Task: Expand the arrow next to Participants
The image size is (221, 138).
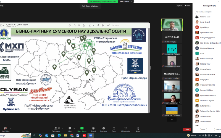Action: coord(63,128)
